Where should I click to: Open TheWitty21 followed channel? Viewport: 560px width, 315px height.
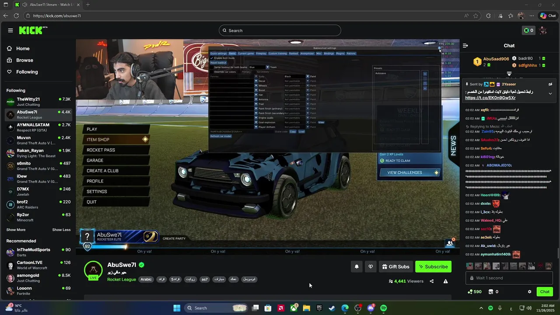click(38, 101)
